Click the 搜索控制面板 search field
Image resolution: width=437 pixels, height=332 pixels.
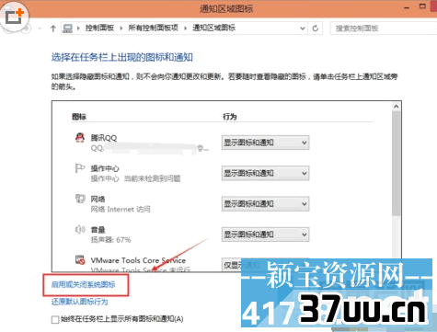pos(384,29)
